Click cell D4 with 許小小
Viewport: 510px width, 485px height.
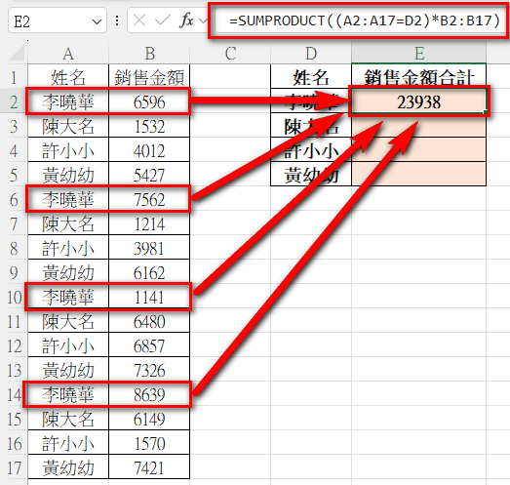click(x=311, y=150)
